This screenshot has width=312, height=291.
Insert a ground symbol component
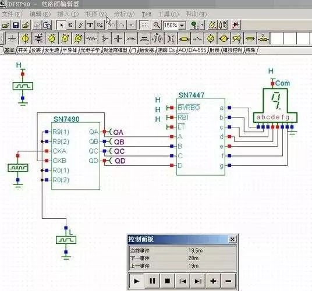(12, 38)
